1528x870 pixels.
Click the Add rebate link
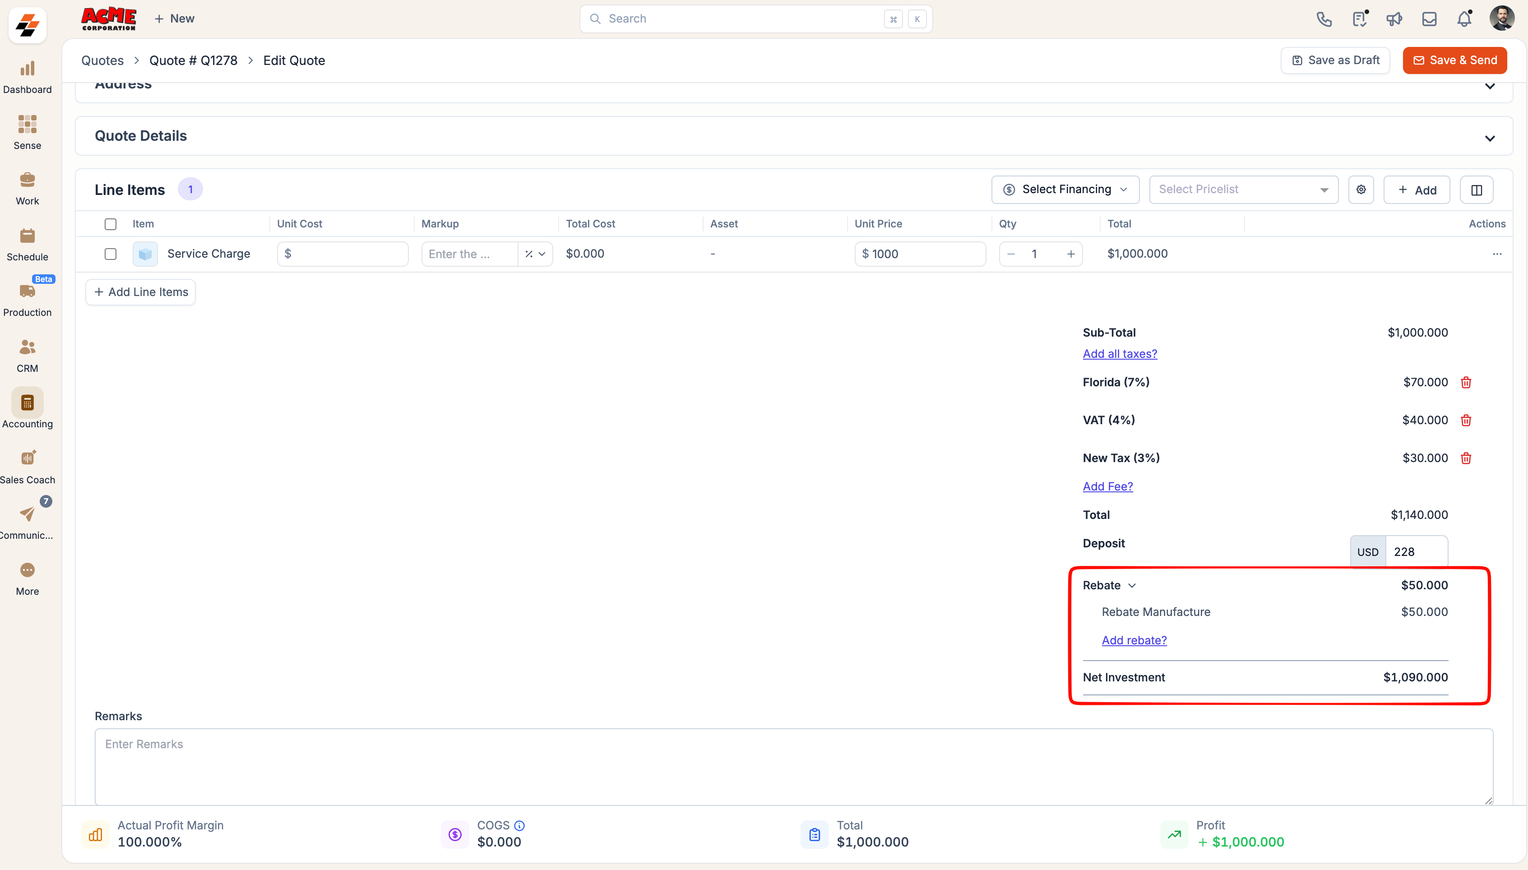point(1134,640)
